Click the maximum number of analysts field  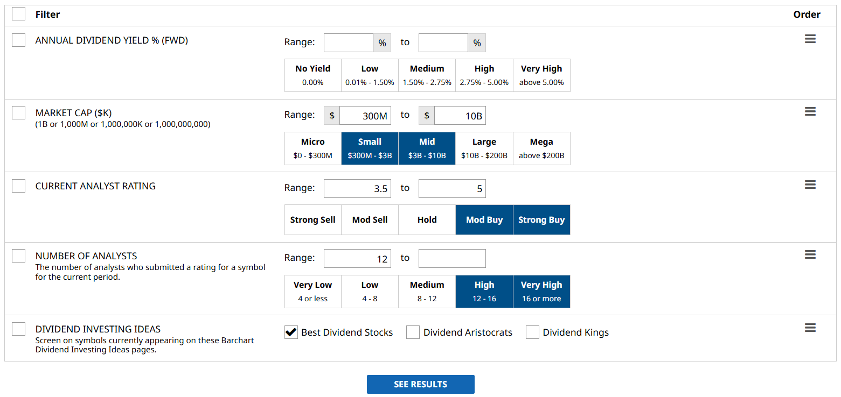[451, 259]
